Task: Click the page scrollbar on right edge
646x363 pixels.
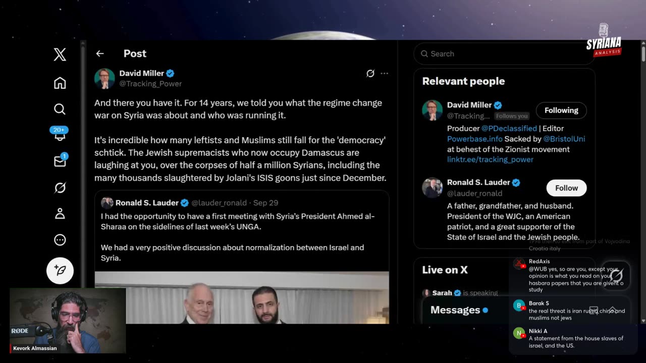Action: (643, 181)
